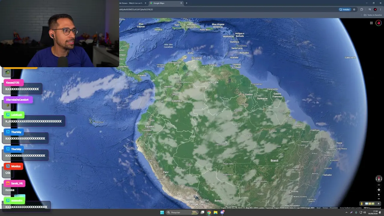Click the Peru country label
The height and width of the screenshot is (216, 384).
166,172
